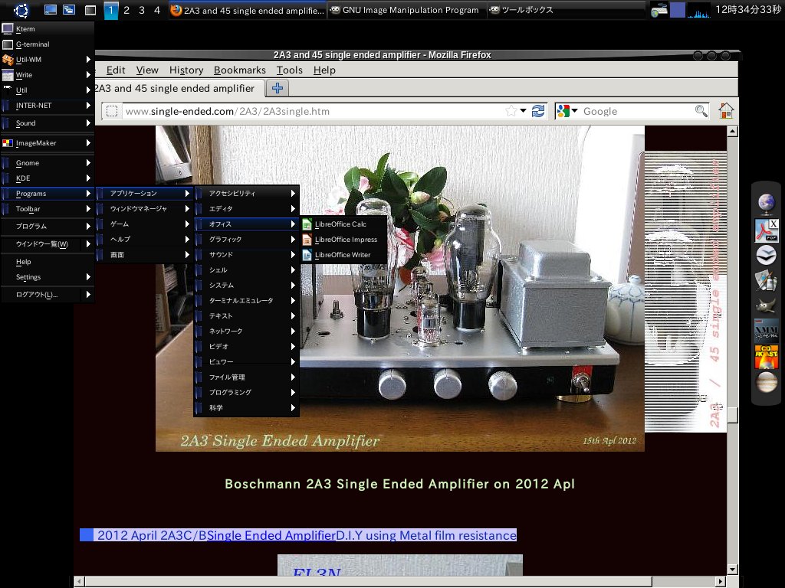Viewport: 785px width, 588px height.
Task: Open a new tab with plus button
Action: [277, 88]
